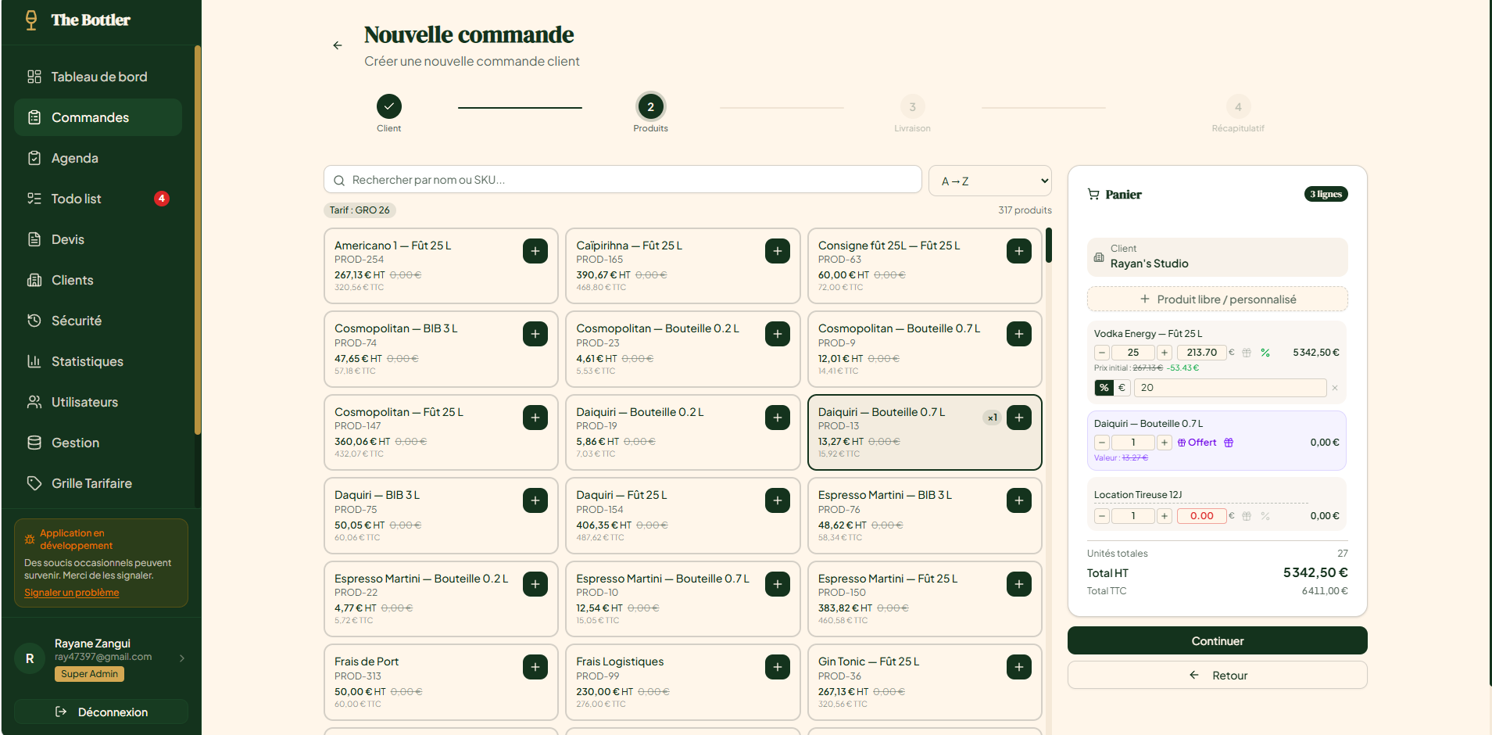Add Cosmopolitan Bouteille 0.7 L to cart
Viewport: 1492px width, 735px height.
point(1019,334)
